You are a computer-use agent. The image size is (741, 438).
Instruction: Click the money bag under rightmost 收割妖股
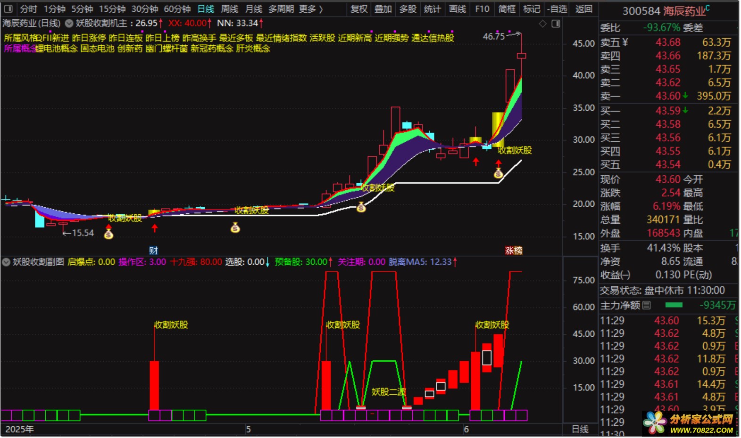tap(499, 173)
